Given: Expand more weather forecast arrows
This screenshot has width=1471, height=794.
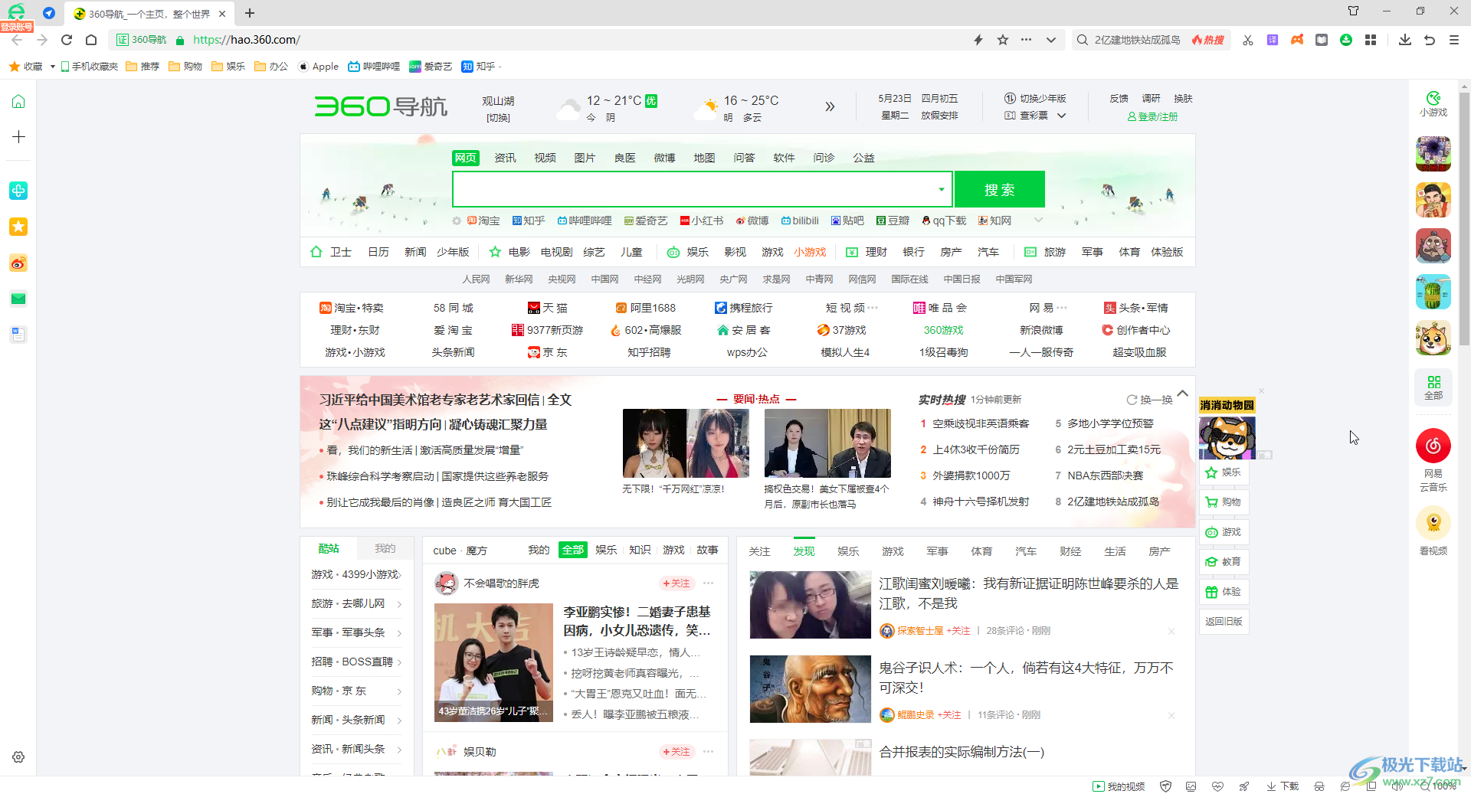Looking at the screenshot, I should 830,106.
